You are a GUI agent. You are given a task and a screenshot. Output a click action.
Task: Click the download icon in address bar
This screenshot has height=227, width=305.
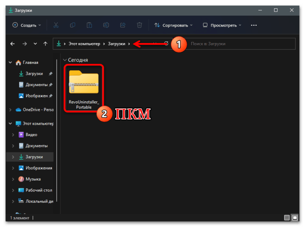point(58,43)
